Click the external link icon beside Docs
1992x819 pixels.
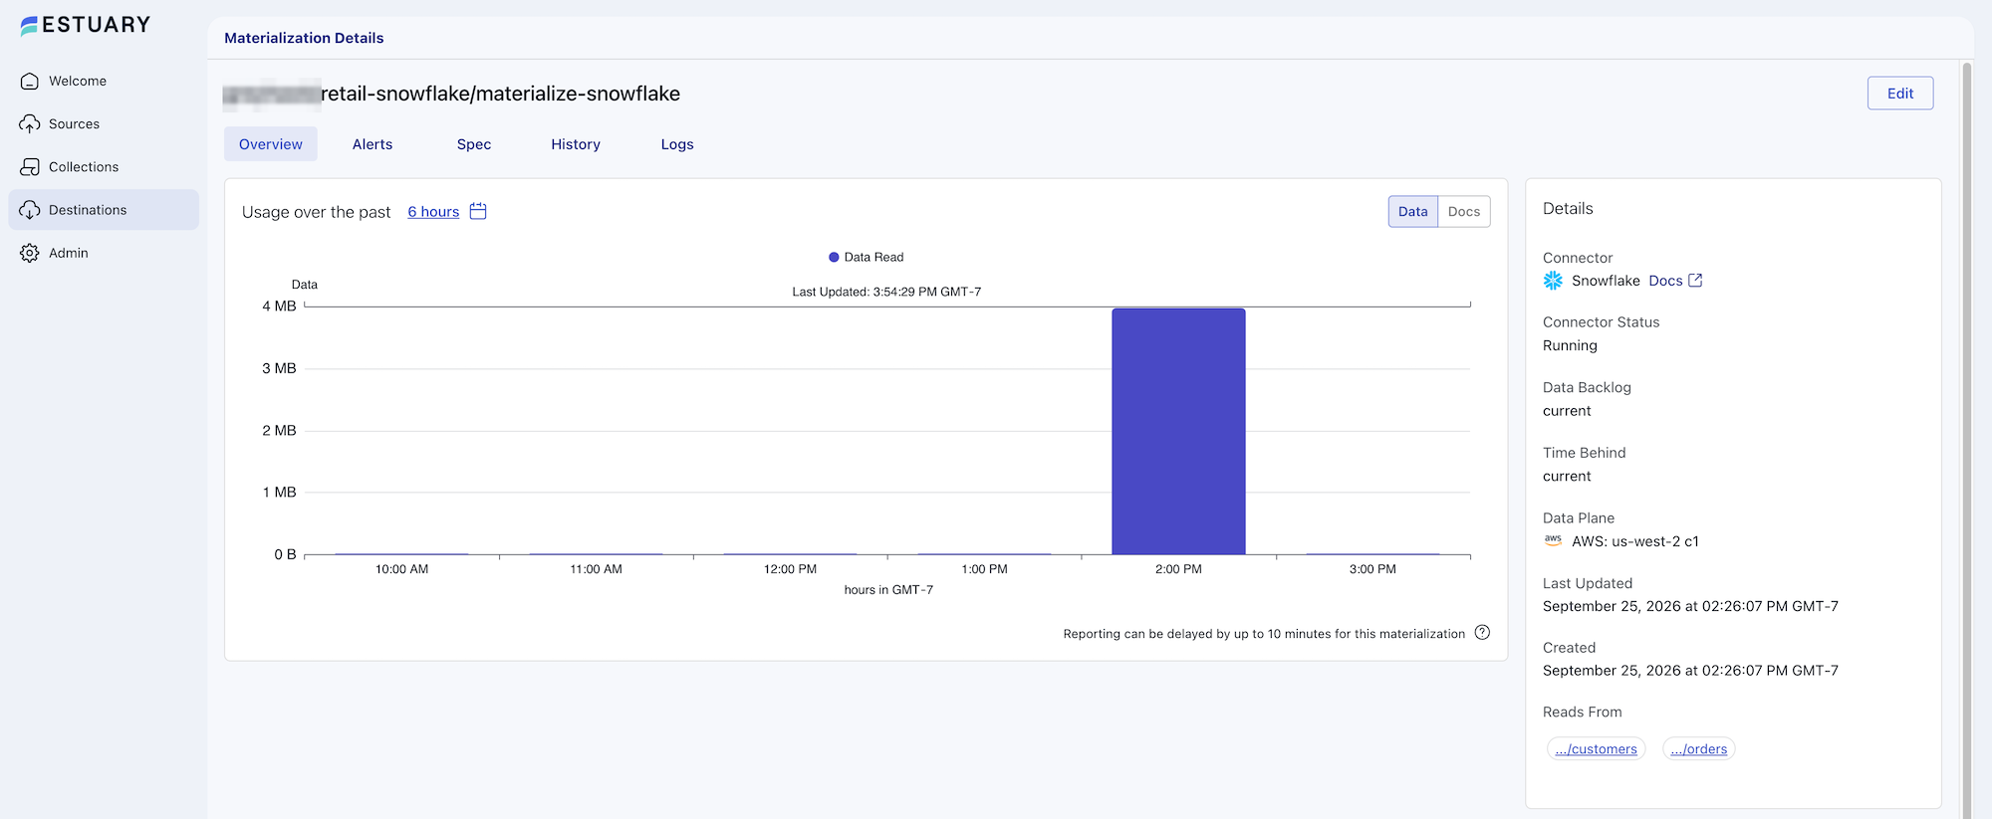pyautogui.click(x=1695, y=281)
